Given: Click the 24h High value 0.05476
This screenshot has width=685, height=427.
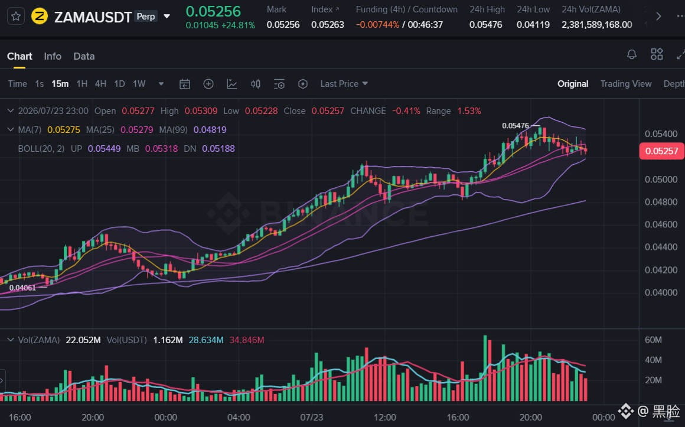Looking at the screenshot, I should [486, 24].
